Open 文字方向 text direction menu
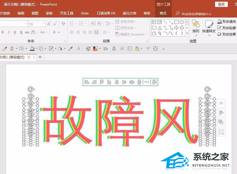The height and width of the screenshot is (174, 237). tap(126, 21)
